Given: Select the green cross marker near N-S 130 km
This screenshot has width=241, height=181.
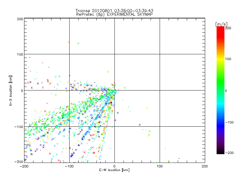Looking at the screenshot, I should 78,43.
